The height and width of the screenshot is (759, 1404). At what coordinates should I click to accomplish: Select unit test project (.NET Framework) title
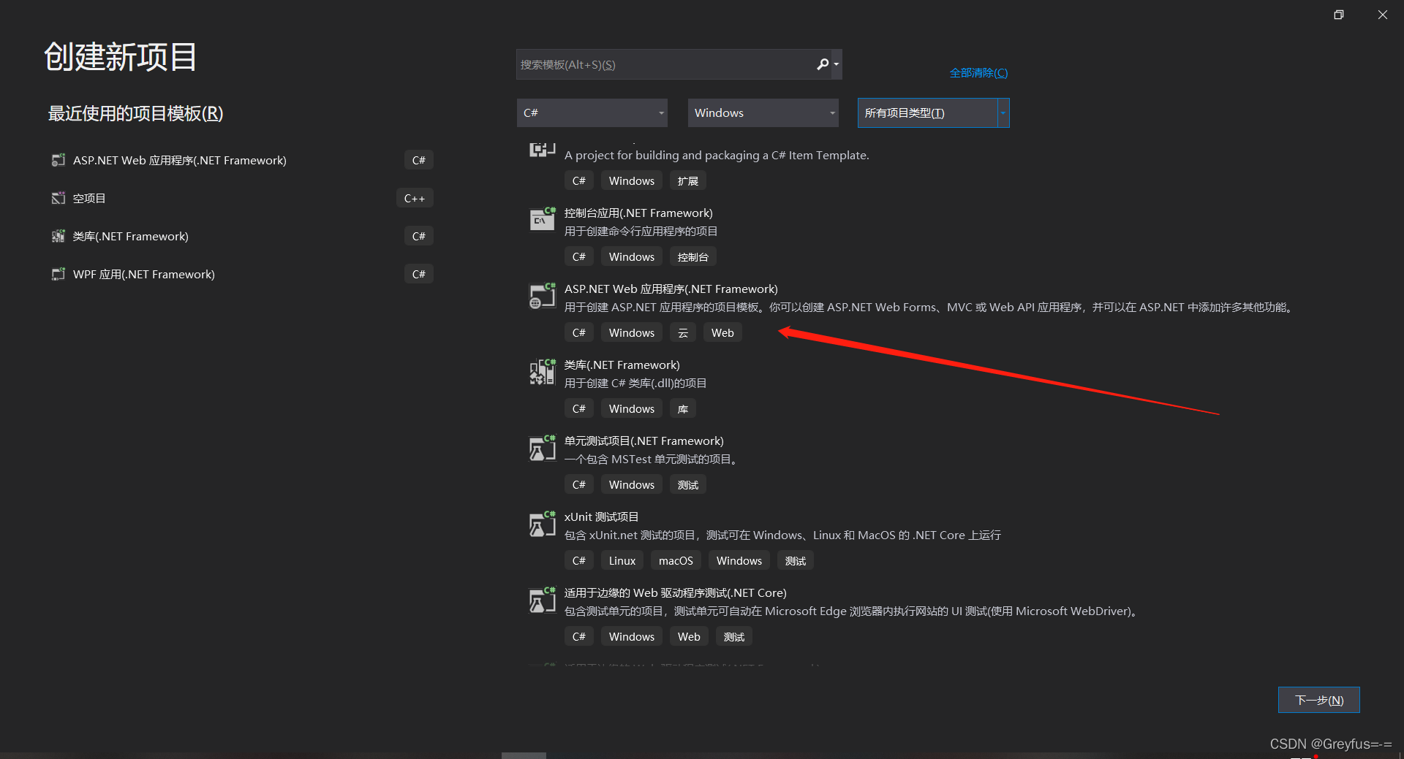point(644,441)
